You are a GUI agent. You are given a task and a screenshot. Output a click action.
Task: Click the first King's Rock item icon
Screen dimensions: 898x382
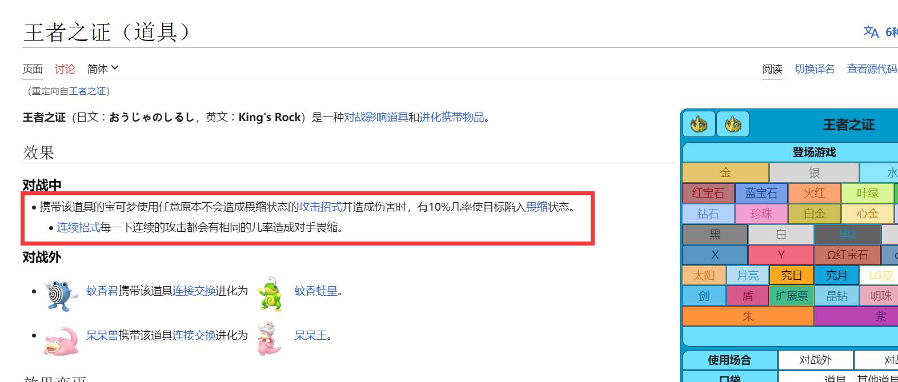click(699, 124)
